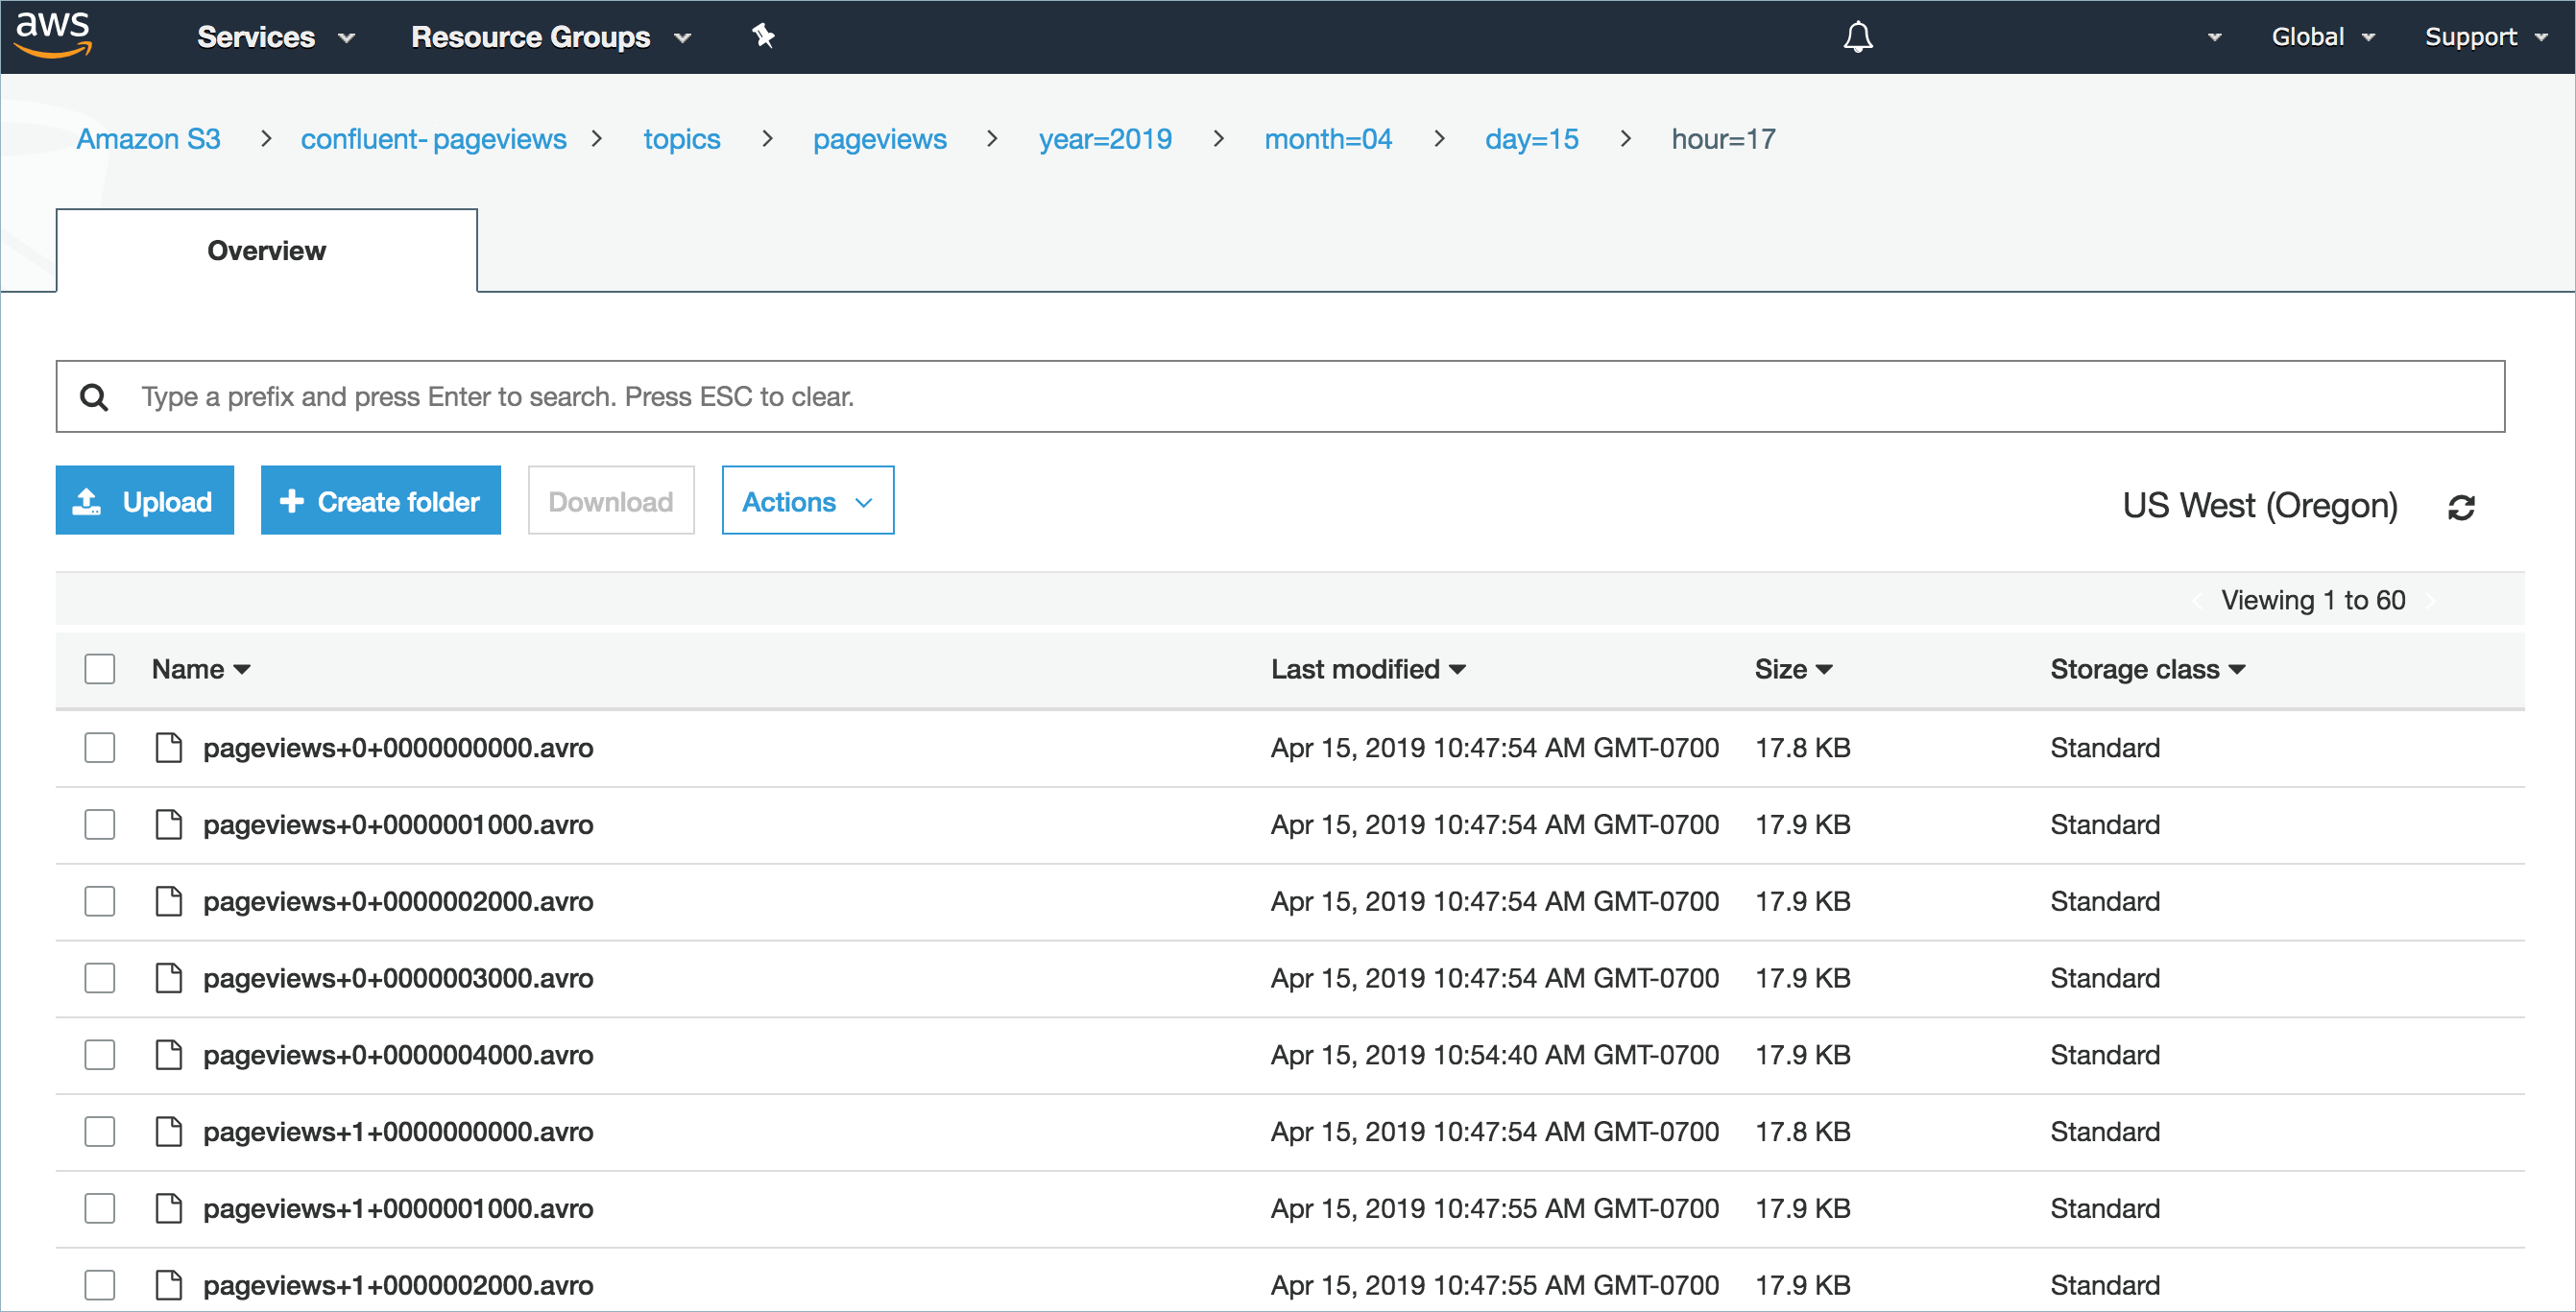Check the box for pageviews+0+0000001000.avro

[99, 824]
